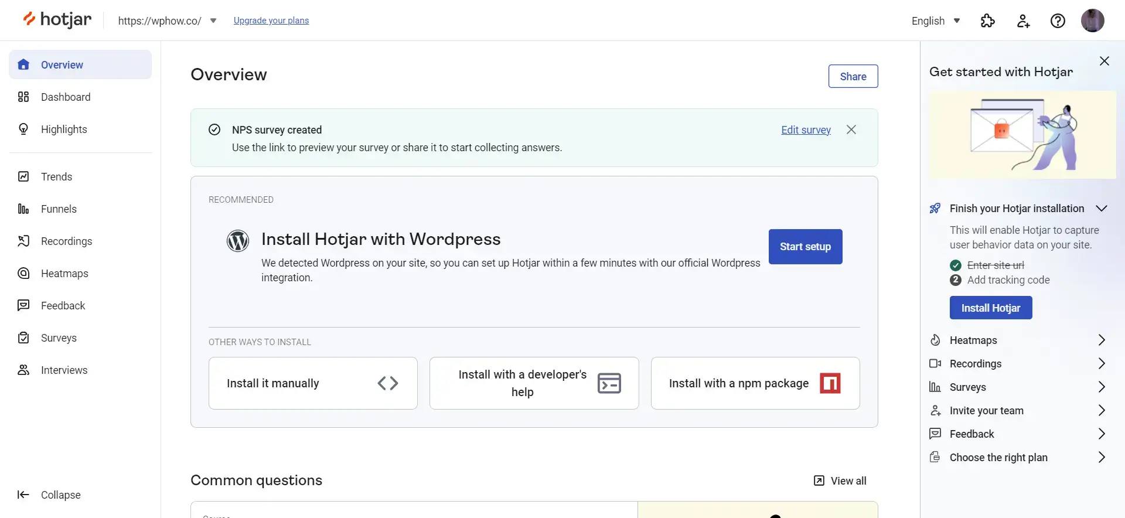The width and height of the screenshot is (1125, 518).
Task: Open Surveys in the left sidebar
Action: [x=80, y=338]
